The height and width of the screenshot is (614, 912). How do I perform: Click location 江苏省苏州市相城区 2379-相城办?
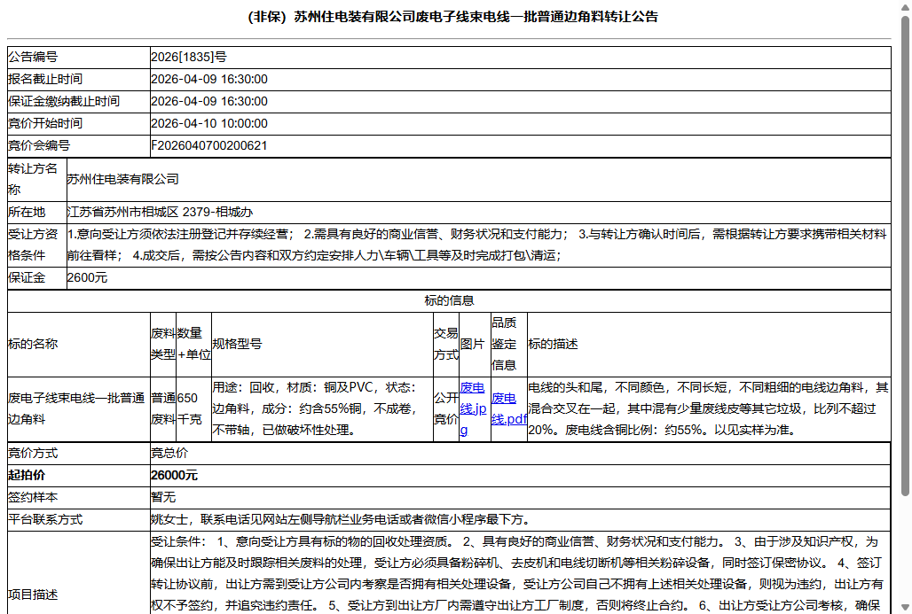pos(160,212)
